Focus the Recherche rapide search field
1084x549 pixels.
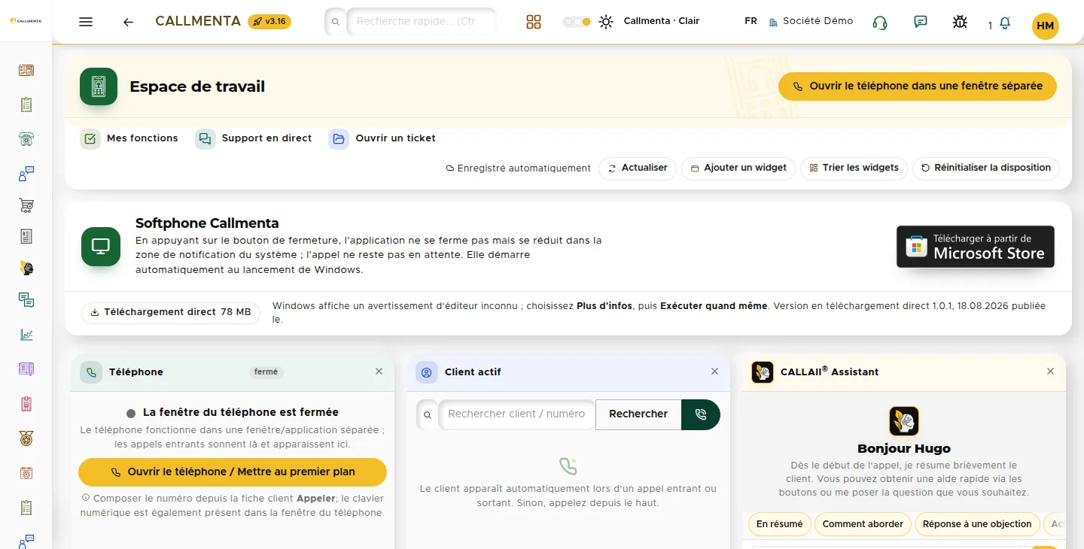pyautogui.click(x=421, y=21)
